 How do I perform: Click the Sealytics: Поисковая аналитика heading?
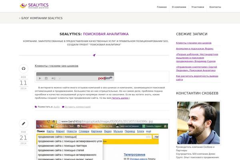pyautogui.click(x=94, y=34)
